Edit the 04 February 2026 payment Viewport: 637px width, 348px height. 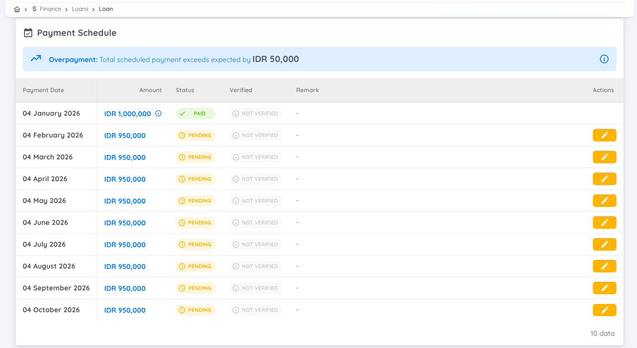(x=604, y=135)
